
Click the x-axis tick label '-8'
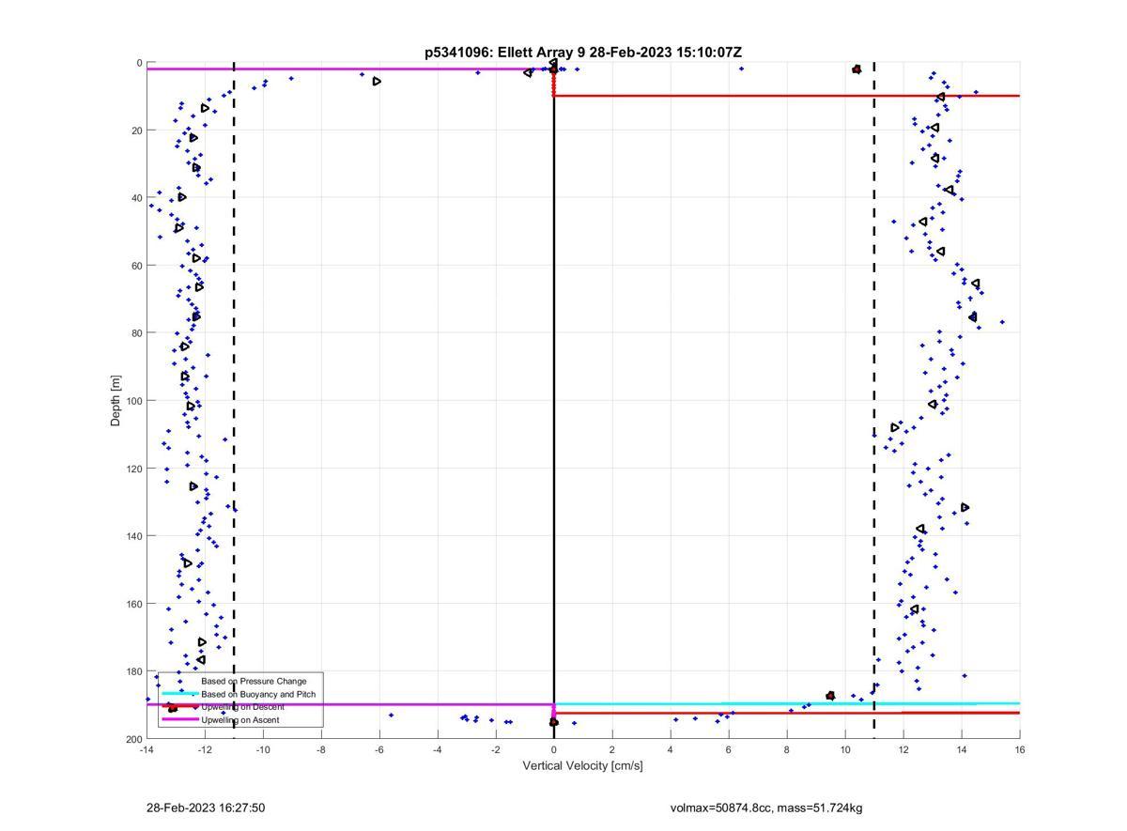point(321,749)
